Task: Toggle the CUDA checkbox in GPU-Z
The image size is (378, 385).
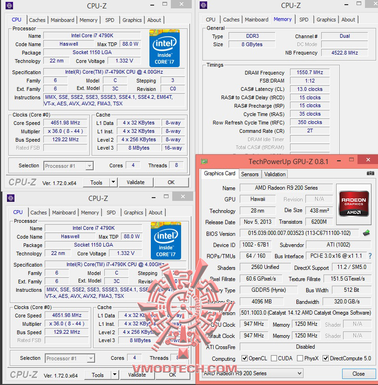Action: 274,358
